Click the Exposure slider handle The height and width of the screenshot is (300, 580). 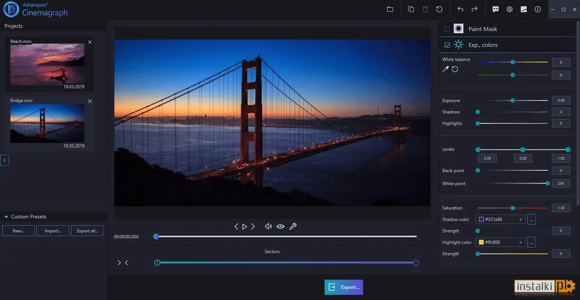pos(513,100)
